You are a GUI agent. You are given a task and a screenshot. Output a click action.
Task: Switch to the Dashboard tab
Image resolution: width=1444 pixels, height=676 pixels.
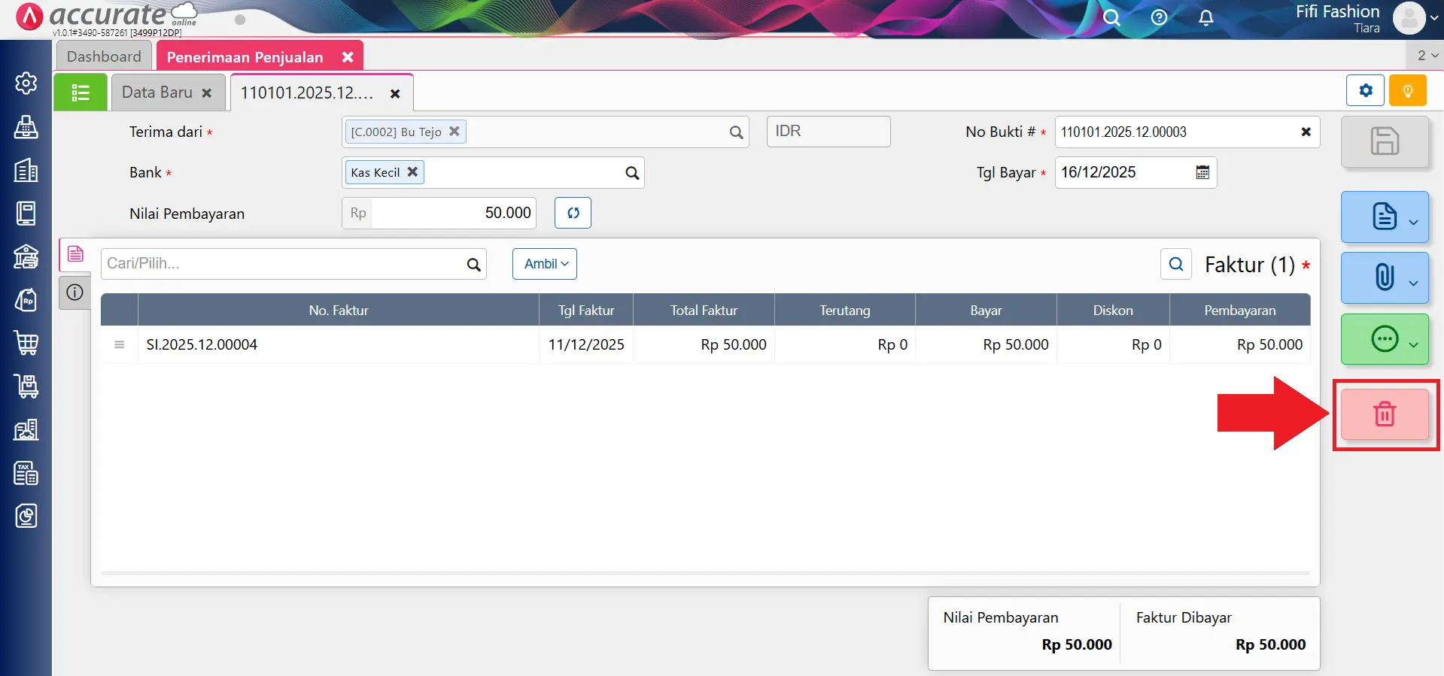point(104,56)
